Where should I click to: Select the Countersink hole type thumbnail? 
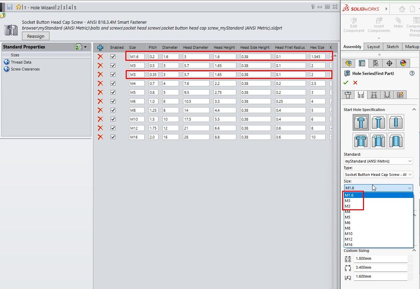[x=378, y=122]
